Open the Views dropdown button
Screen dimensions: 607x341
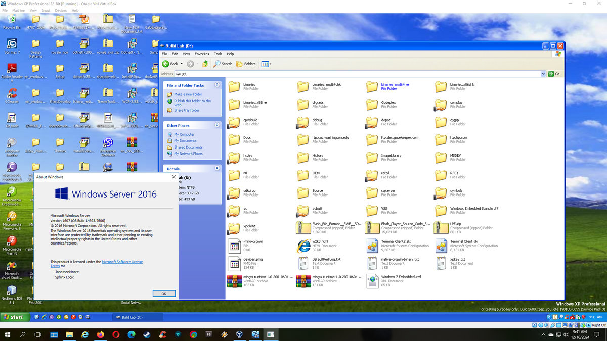pyautogui.click(x=266, y=64)
